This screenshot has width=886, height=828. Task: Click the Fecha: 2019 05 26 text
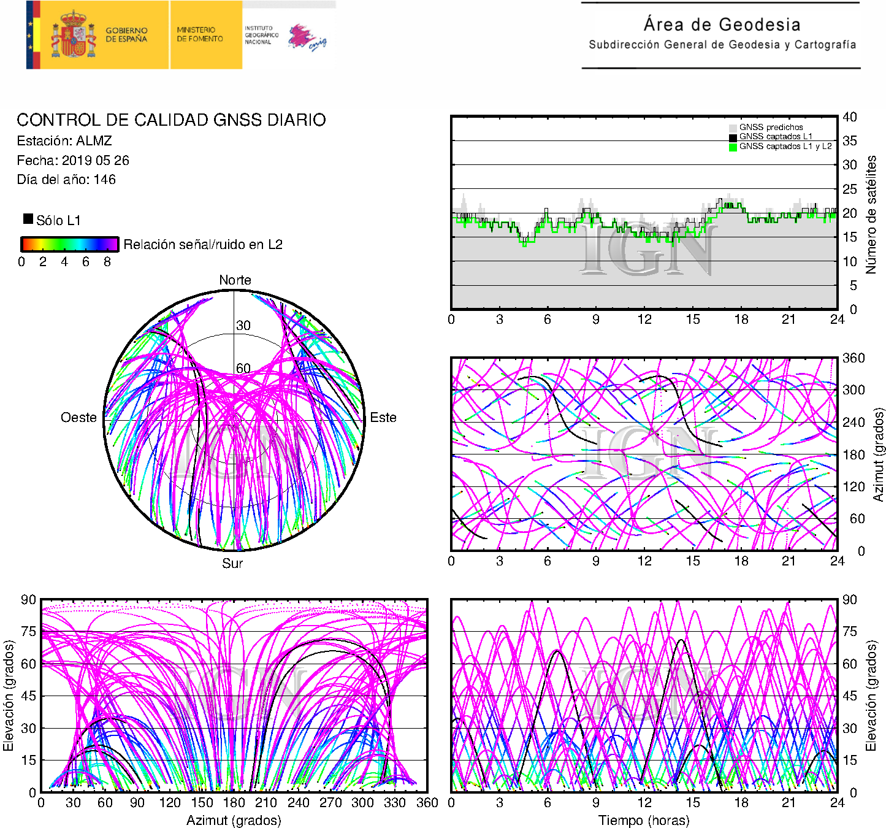[73, 161]
